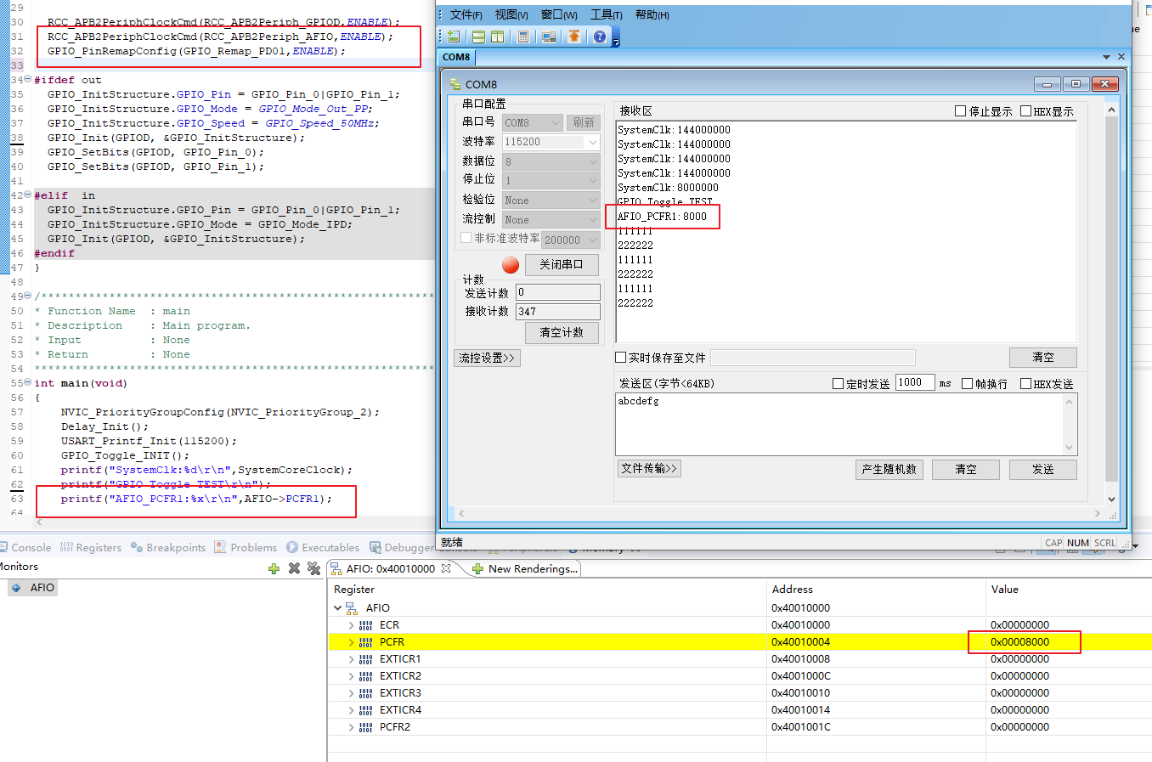Open the blue help question mark icon
The width and height of the screenshot is (1152, 762).
(600, 37)
